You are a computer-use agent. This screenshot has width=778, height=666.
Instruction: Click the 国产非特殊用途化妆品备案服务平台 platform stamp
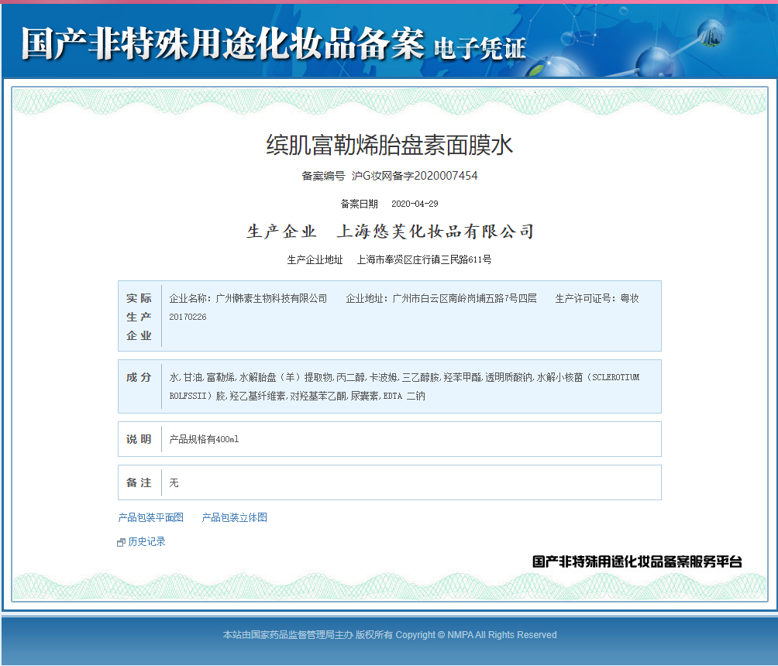[x=637, y=562]
